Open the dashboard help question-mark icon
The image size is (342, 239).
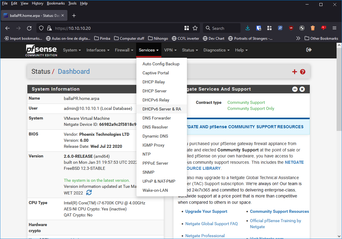[x=303, y=72]
